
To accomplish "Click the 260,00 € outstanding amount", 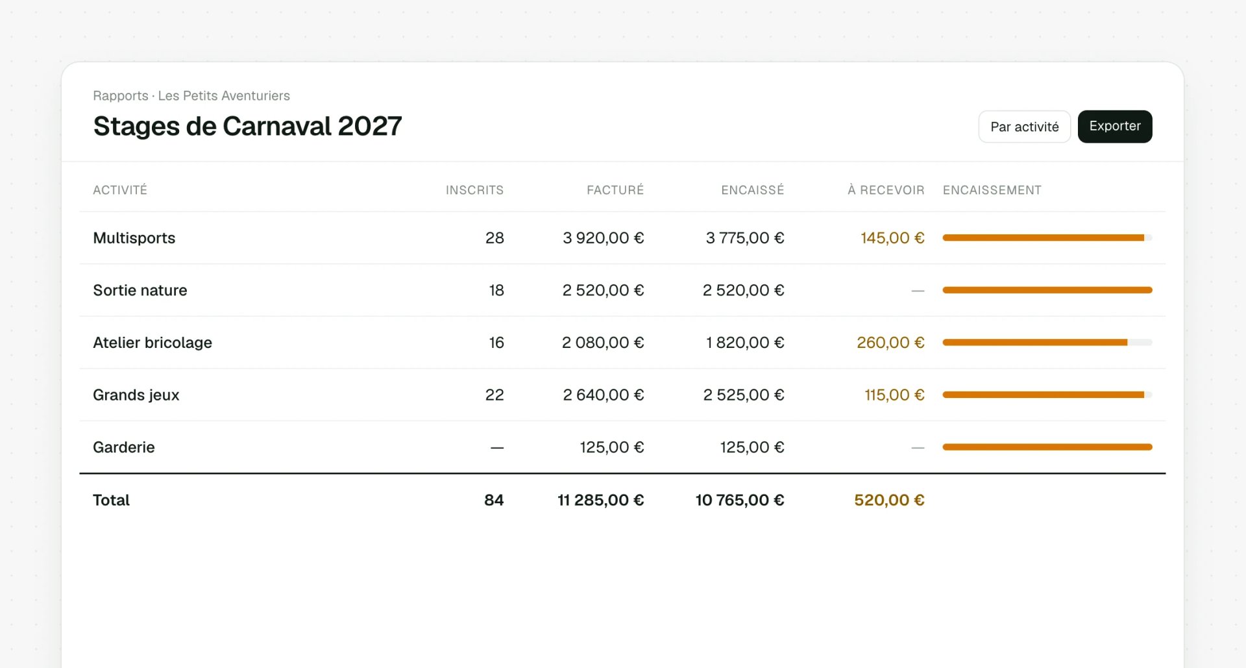I will (890, 343).
